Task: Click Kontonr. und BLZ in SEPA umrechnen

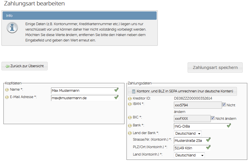Action: pyautogui.click(x=182, y=91)
